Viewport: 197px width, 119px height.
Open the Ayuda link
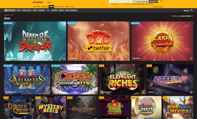[x=49, y=2]
